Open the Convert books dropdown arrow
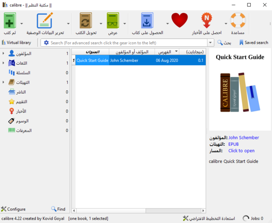The width and height of the screenshot is (272, 223). point(101,23)
